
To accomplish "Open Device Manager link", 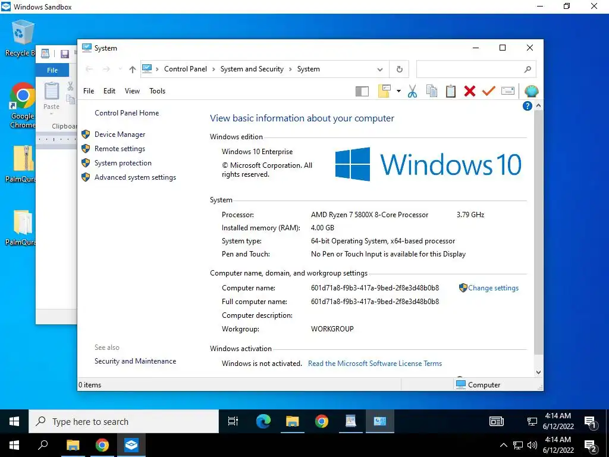I will 120,134.
